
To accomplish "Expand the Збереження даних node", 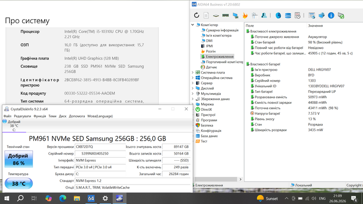I will pos(193,99).
